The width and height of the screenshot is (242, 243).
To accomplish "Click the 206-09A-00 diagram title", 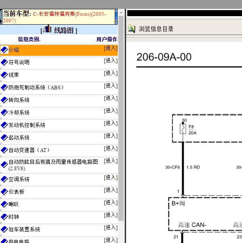I will tap(164, 57).
